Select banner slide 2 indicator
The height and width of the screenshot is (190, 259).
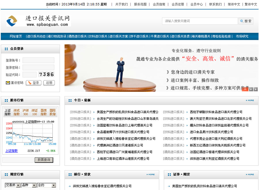[251, 89]
